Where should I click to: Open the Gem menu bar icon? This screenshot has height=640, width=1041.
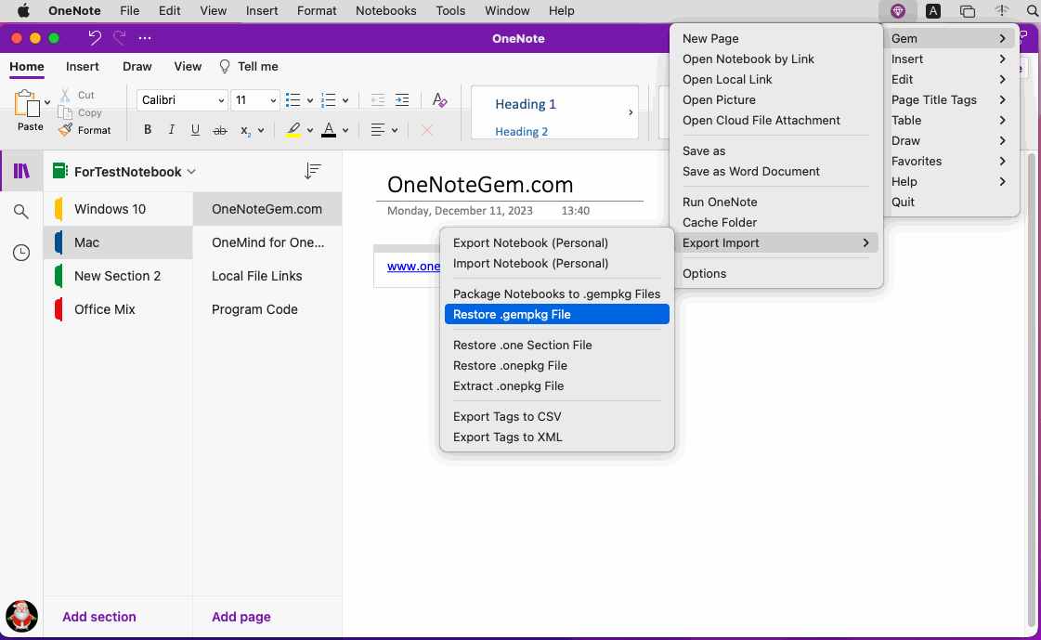[898, 10]
